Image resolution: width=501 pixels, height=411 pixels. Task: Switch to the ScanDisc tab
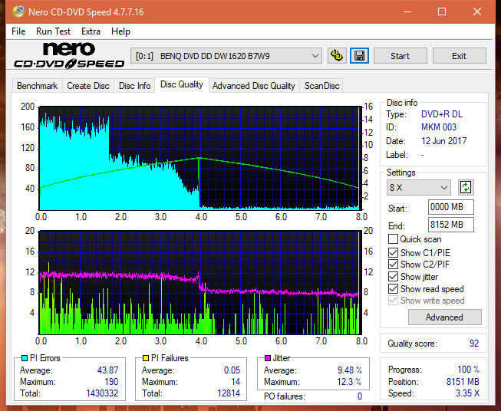(321, 86)
